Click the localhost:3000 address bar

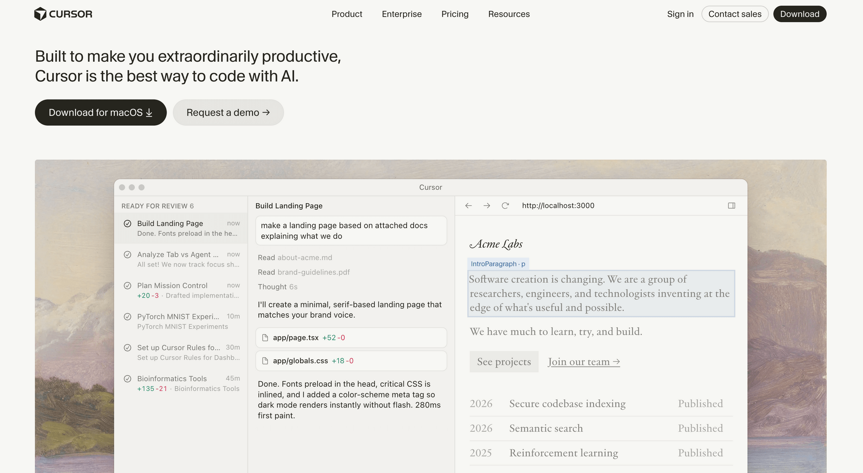[x=558, y=206]
